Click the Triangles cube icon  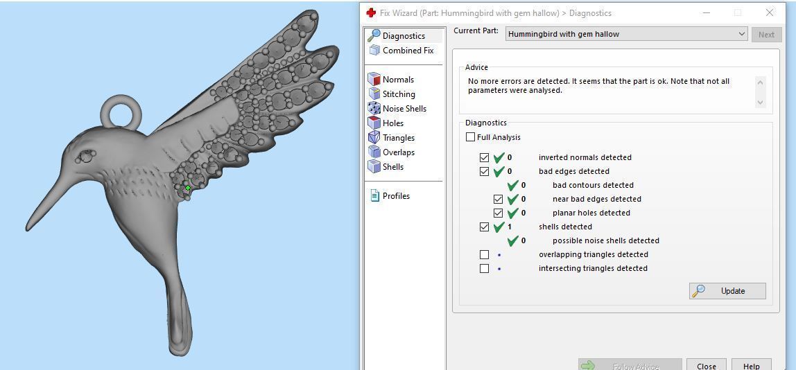click(x=374, y=138)
